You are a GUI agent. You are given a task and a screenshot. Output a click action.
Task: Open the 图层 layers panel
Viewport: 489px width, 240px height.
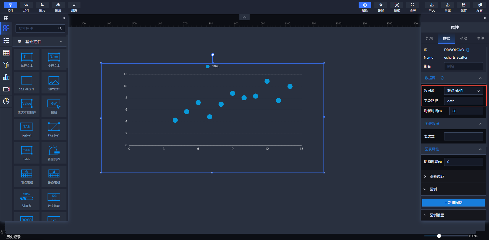(x=58, y=7)
